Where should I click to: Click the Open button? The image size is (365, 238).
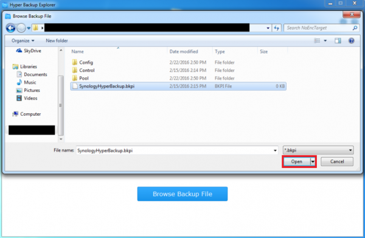[296, 162]
